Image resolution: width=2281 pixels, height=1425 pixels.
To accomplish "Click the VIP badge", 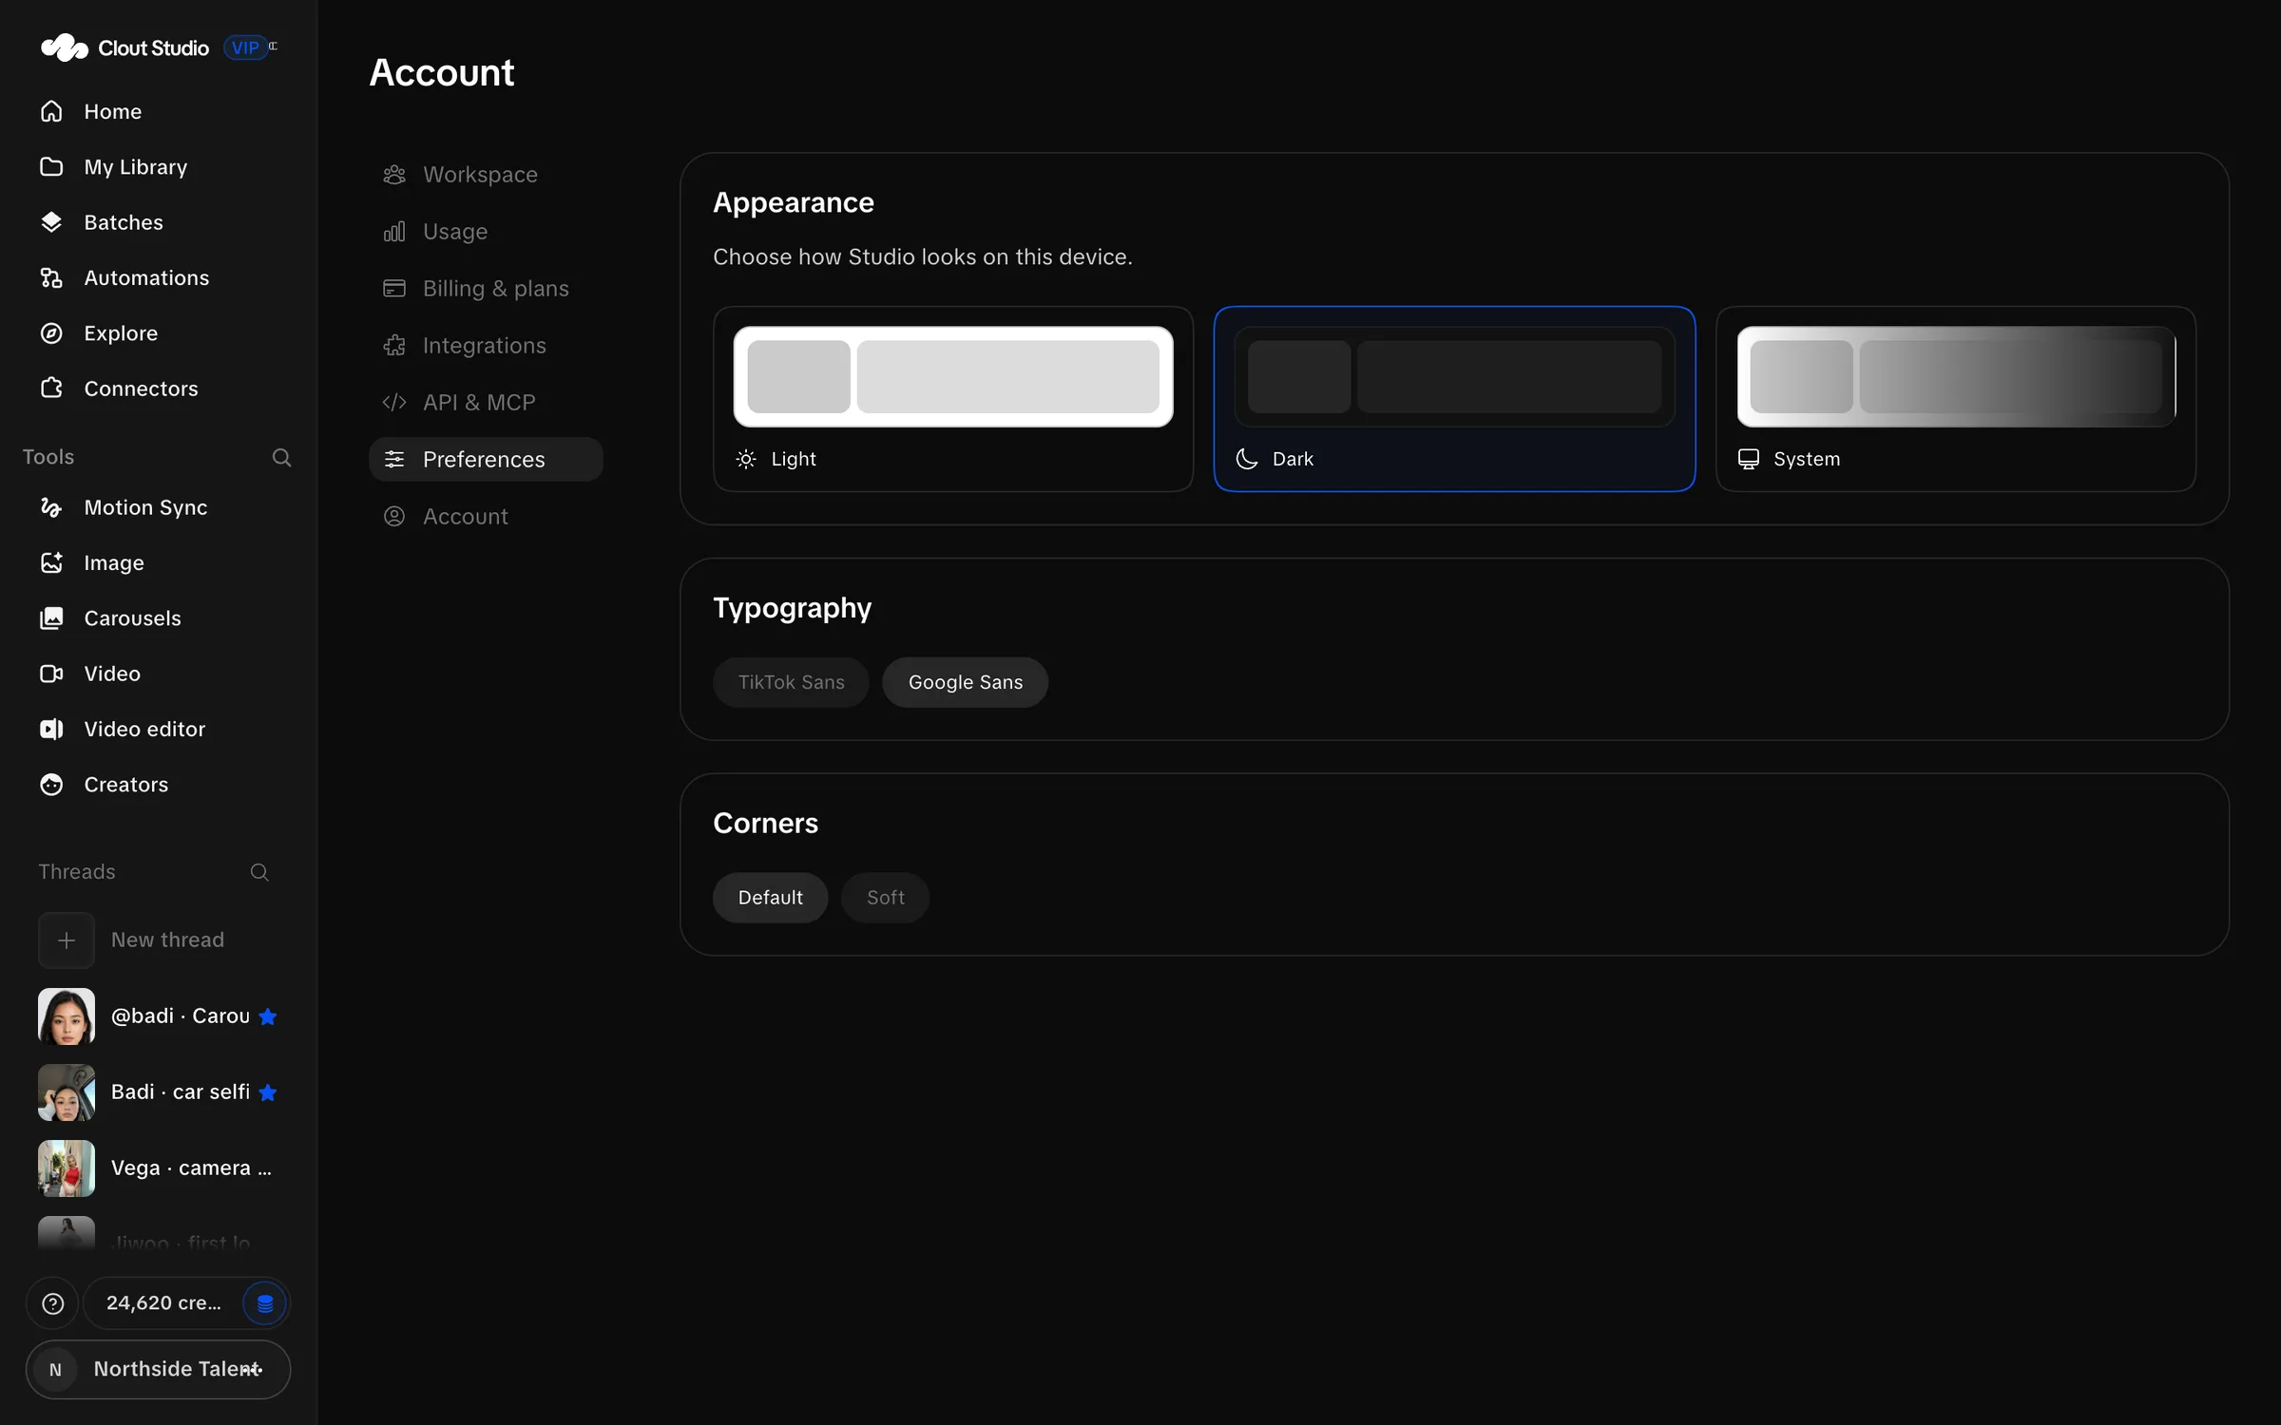I will 245,47.
